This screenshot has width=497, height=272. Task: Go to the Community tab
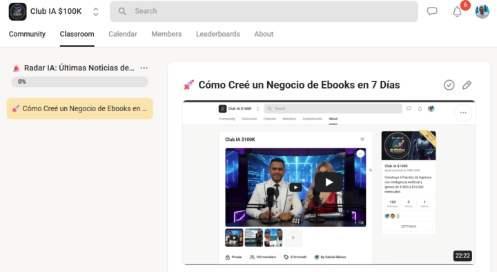coord(27,34)
